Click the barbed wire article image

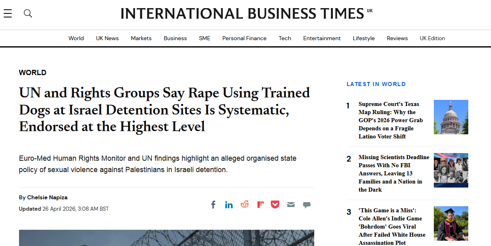click(x=167, y=238)
